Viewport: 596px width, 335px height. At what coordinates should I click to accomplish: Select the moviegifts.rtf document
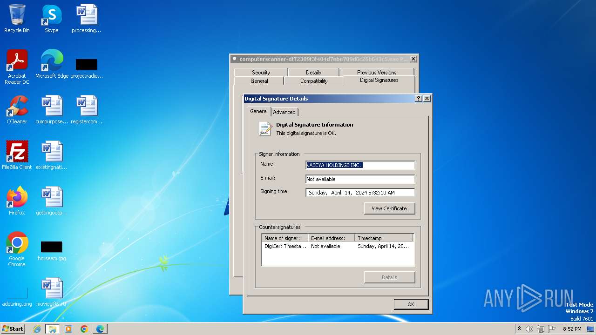(52, 292)
